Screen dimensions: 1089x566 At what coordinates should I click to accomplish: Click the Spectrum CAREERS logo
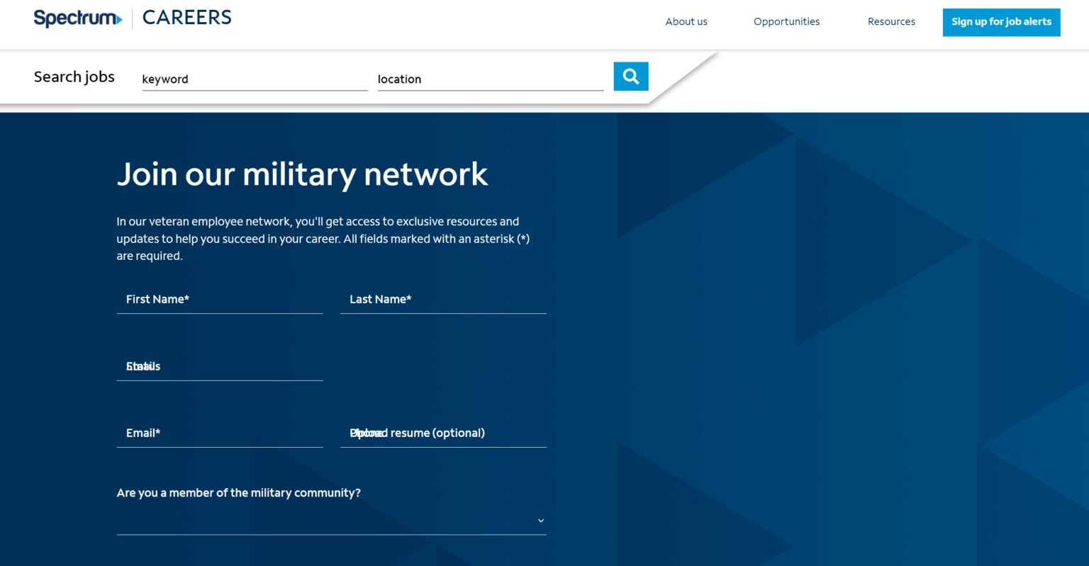(132, 18)
